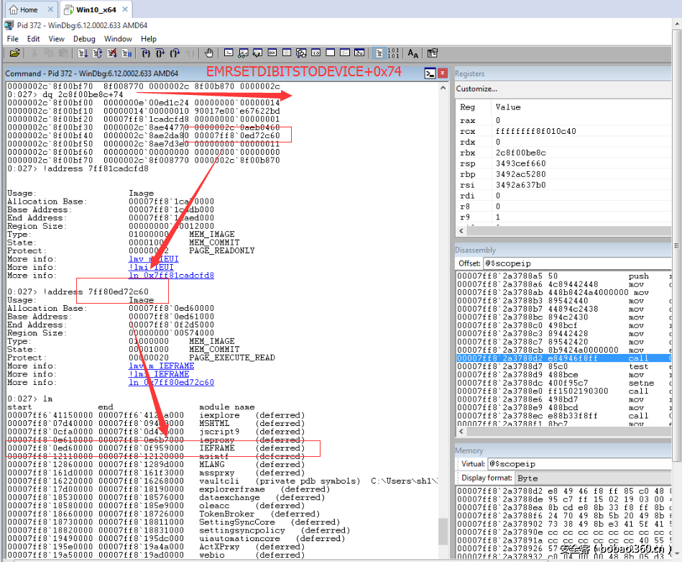Click the Go debug toolbar icon

point(83,53)
